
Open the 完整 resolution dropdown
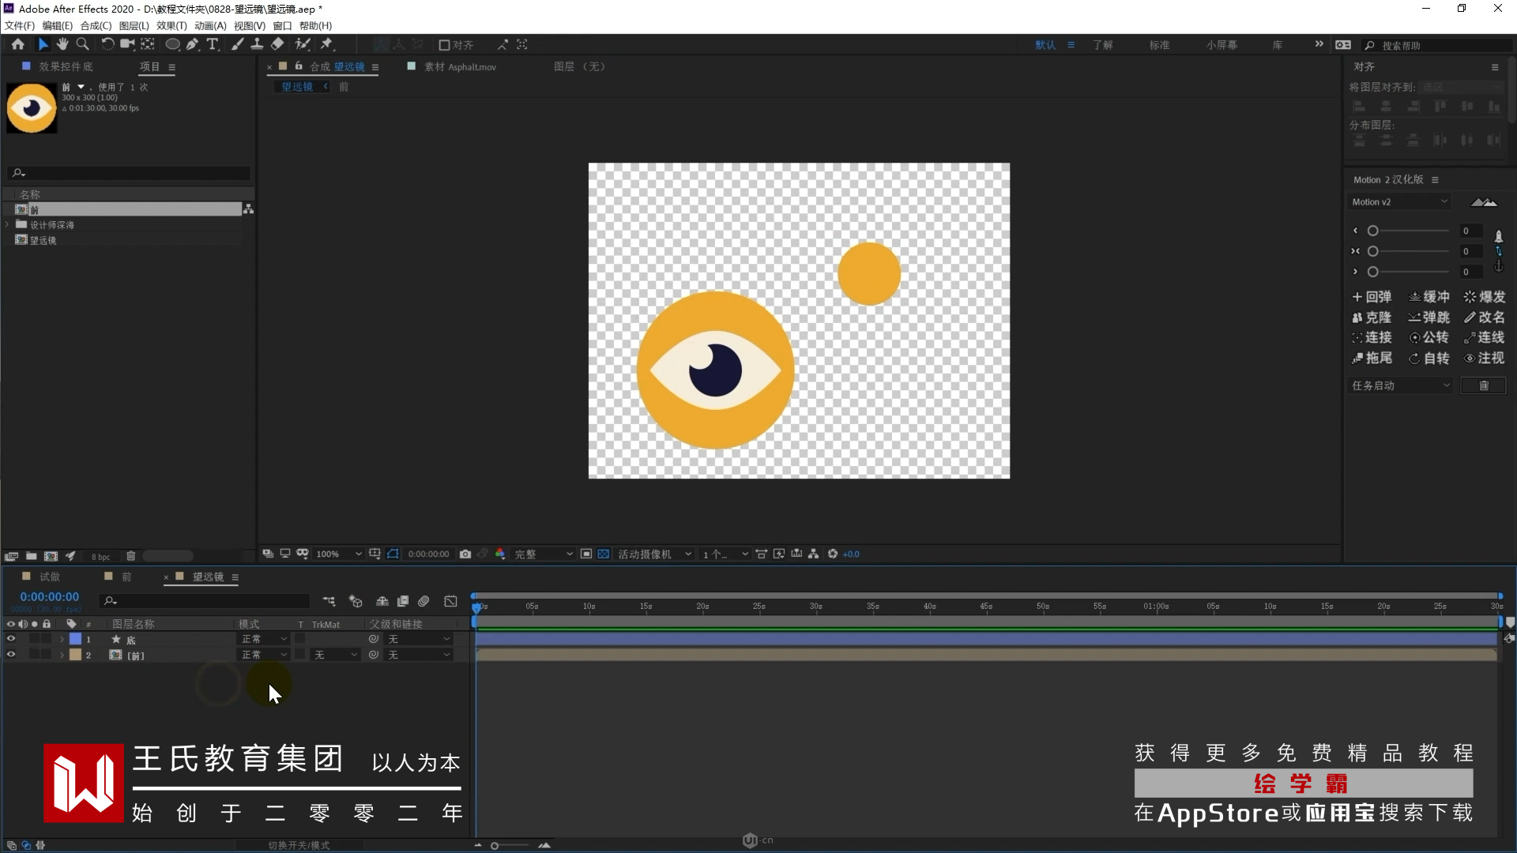(x=544, y=554)
